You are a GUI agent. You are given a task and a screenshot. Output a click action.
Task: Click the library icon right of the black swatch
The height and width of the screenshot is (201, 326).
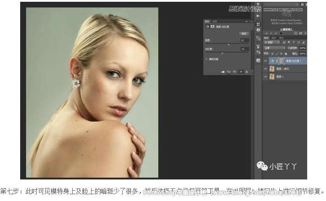tap(296, 33)
